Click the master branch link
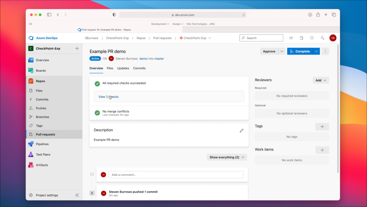The height and width of the screenshot is (207, 367). pyautogui.click(x=159, y=58)
